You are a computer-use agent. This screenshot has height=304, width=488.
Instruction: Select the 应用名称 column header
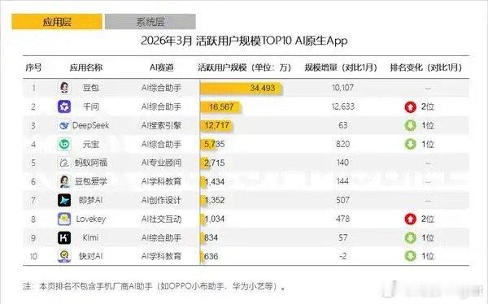pyautogui.click(x=86, y=67)
